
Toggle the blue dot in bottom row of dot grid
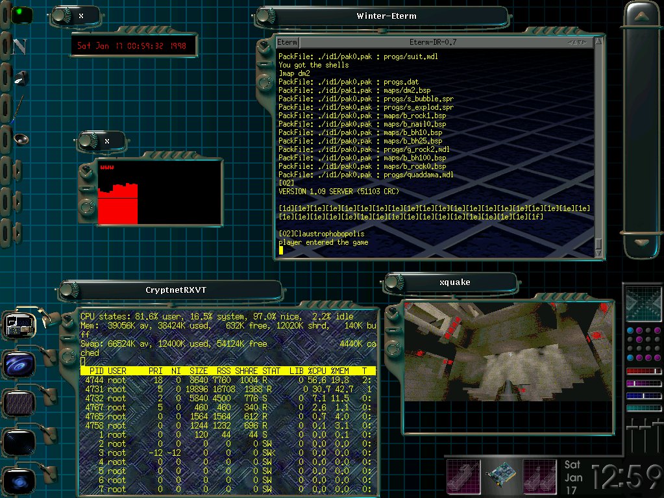(x=630, y=358)
